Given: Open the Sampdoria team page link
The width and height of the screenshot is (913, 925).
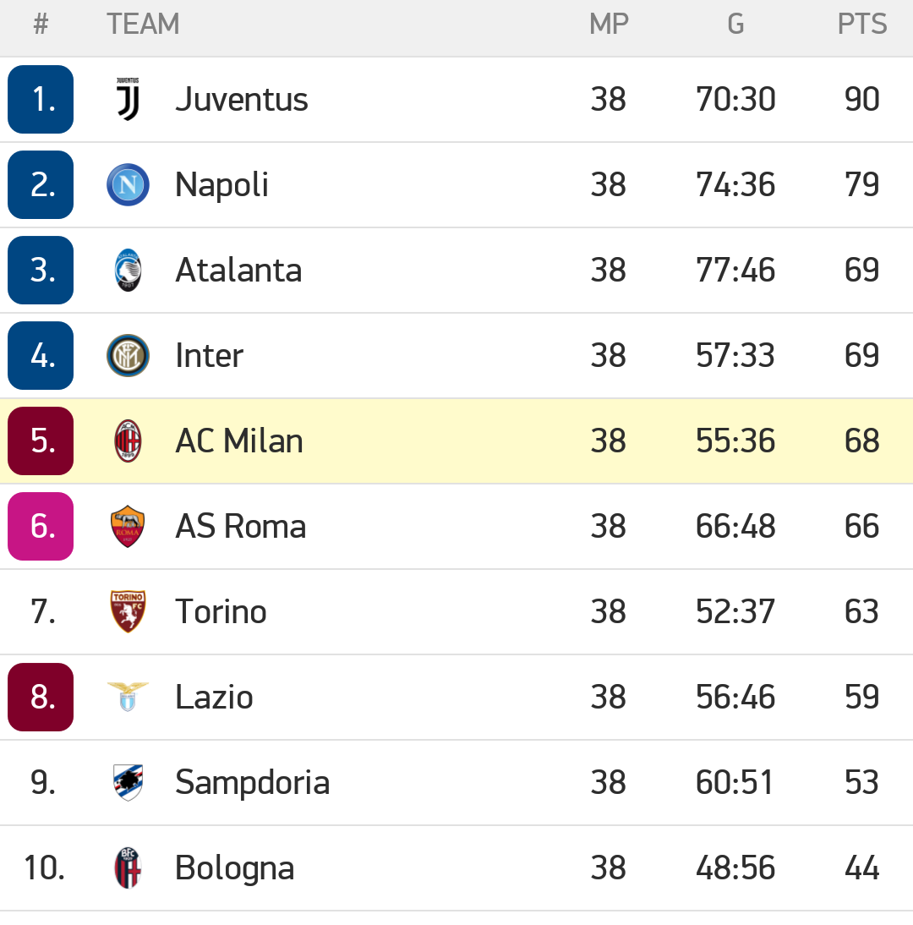Looking at the screenshot, I should click(x=253, y=784).
